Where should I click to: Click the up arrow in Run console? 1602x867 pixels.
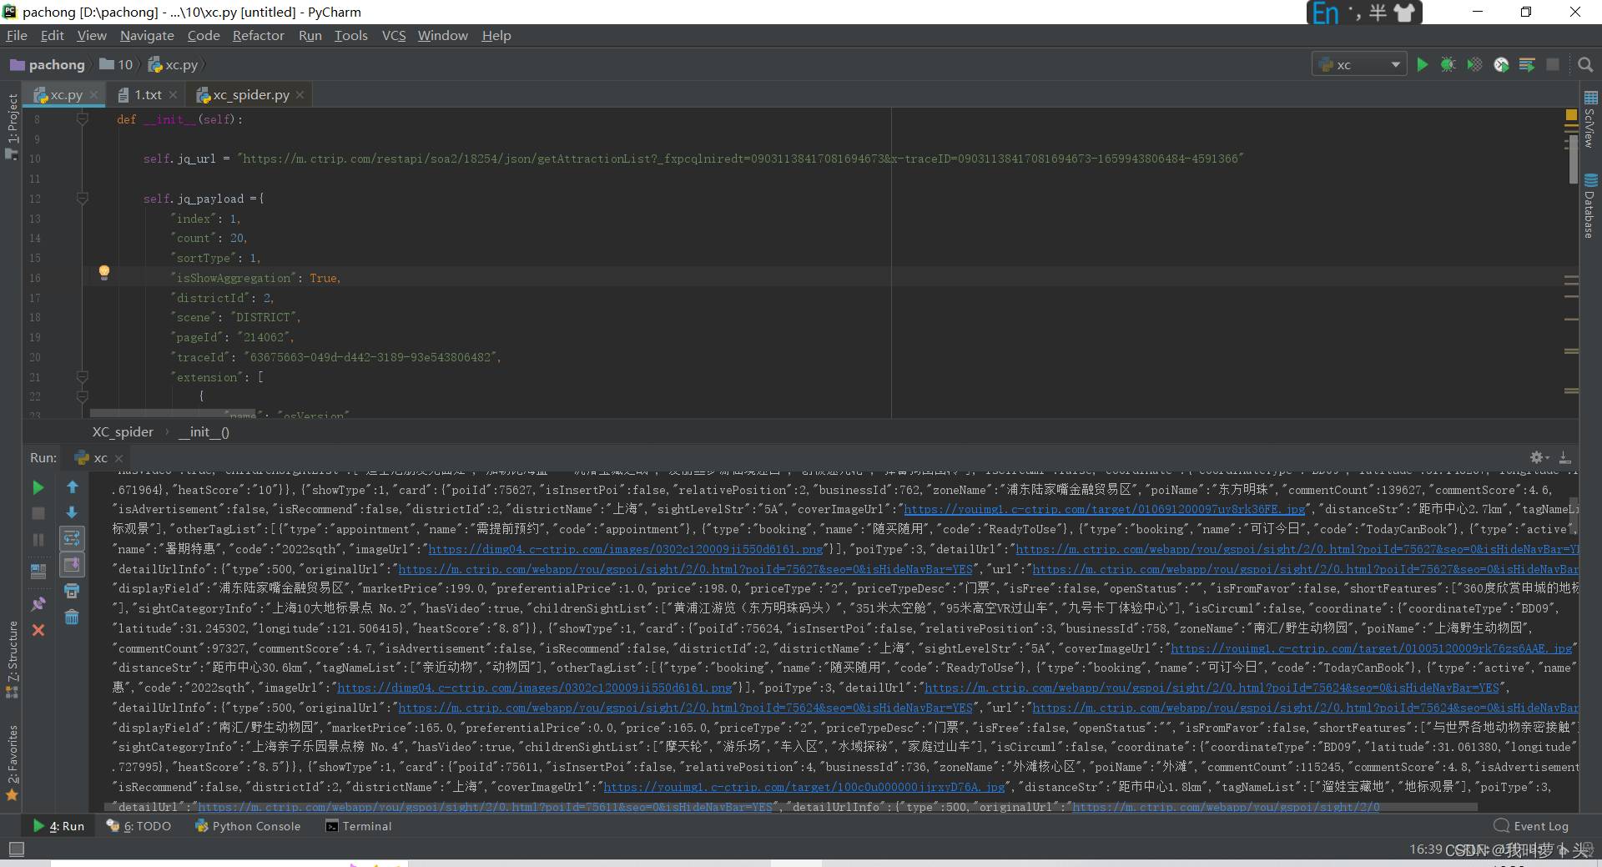click(72, 487)
